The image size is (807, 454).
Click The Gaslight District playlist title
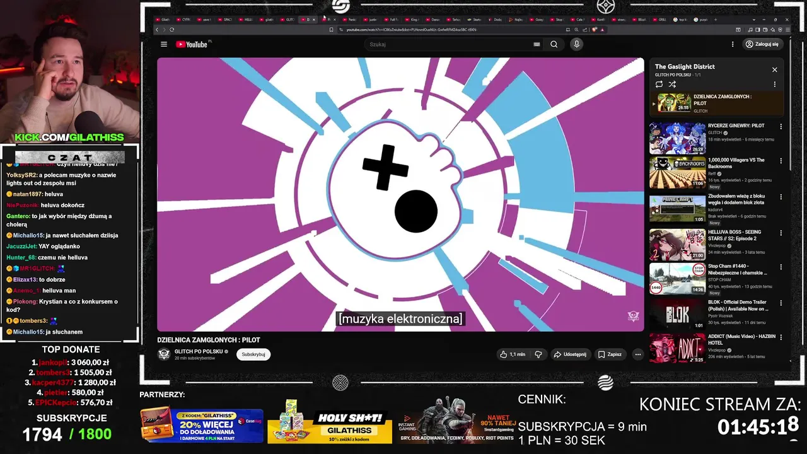coord(685,66)
